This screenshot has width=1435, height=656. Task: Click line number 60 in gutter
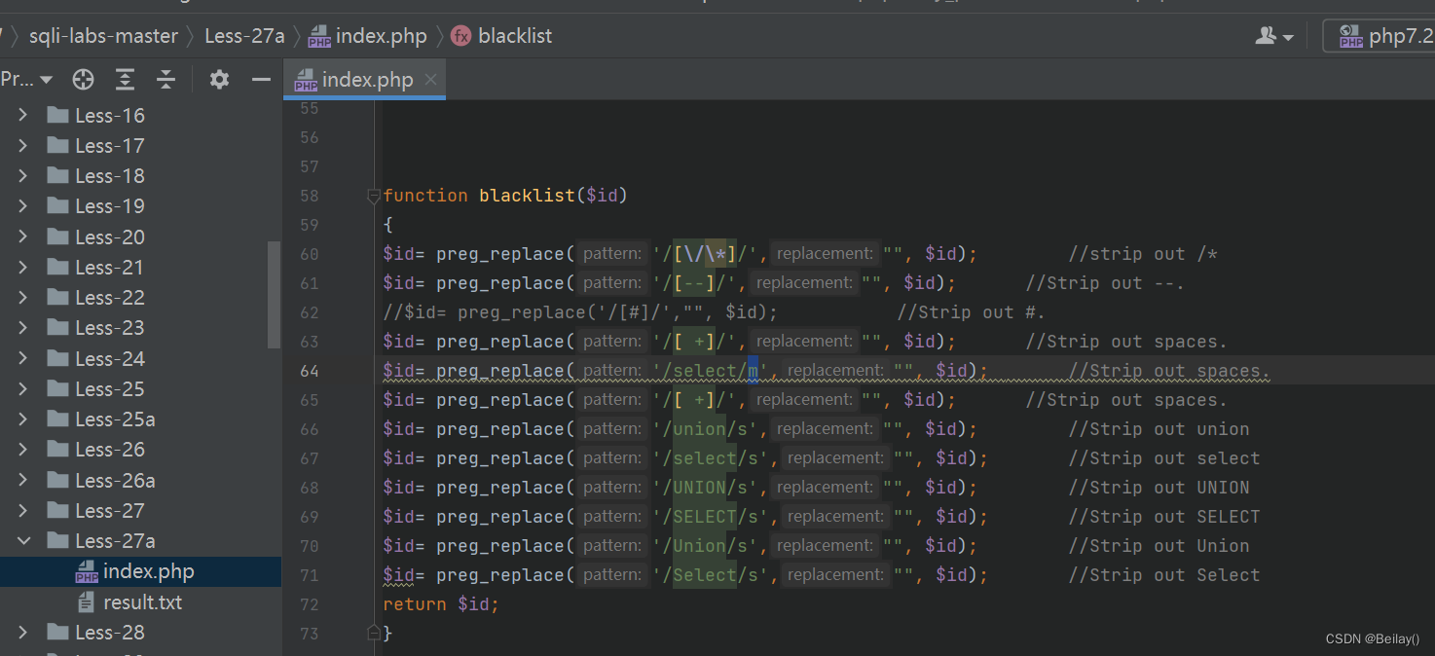click(309, 254)
